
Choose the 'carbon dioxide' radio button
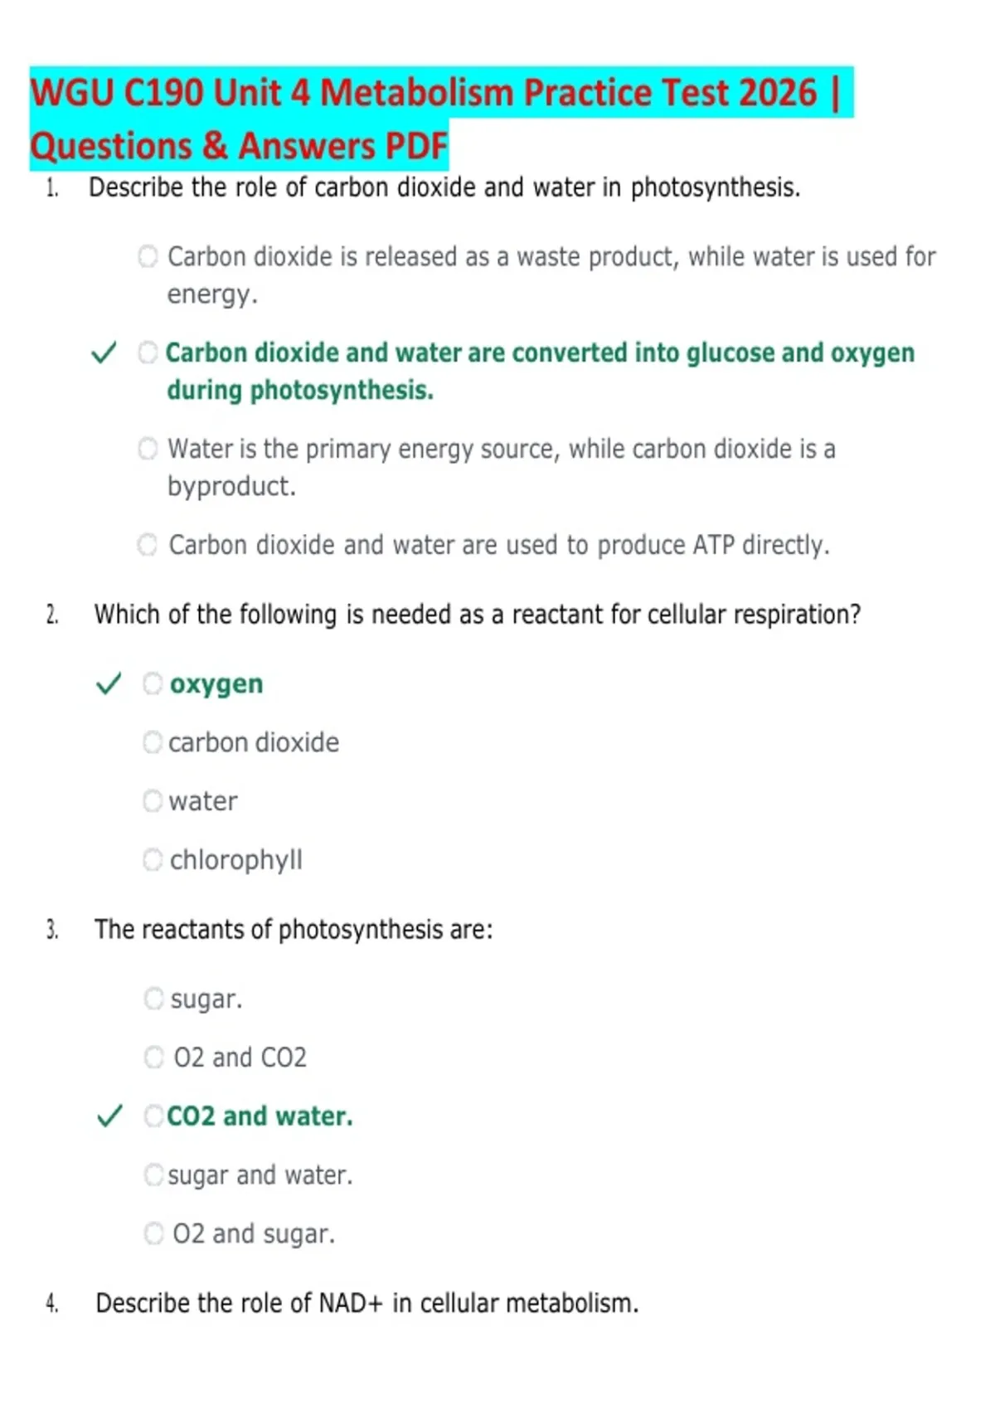[153, 742]
